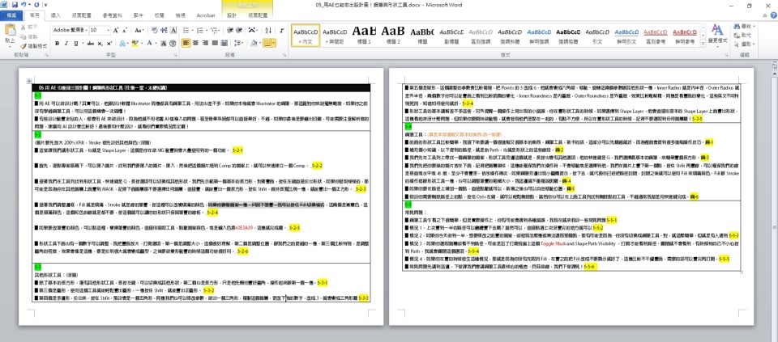Click the Format Painter brush icon
The width and height of the screenshot is (778, 342).
pos(24,46)
